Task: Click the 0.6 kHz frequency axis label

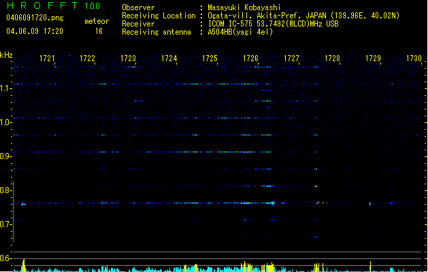Action: 5,258
